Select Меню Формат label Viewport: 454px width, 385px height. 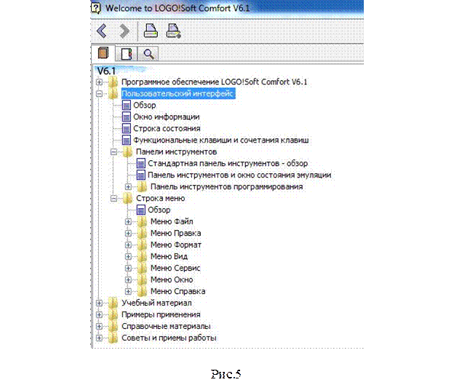click(176, 245)
